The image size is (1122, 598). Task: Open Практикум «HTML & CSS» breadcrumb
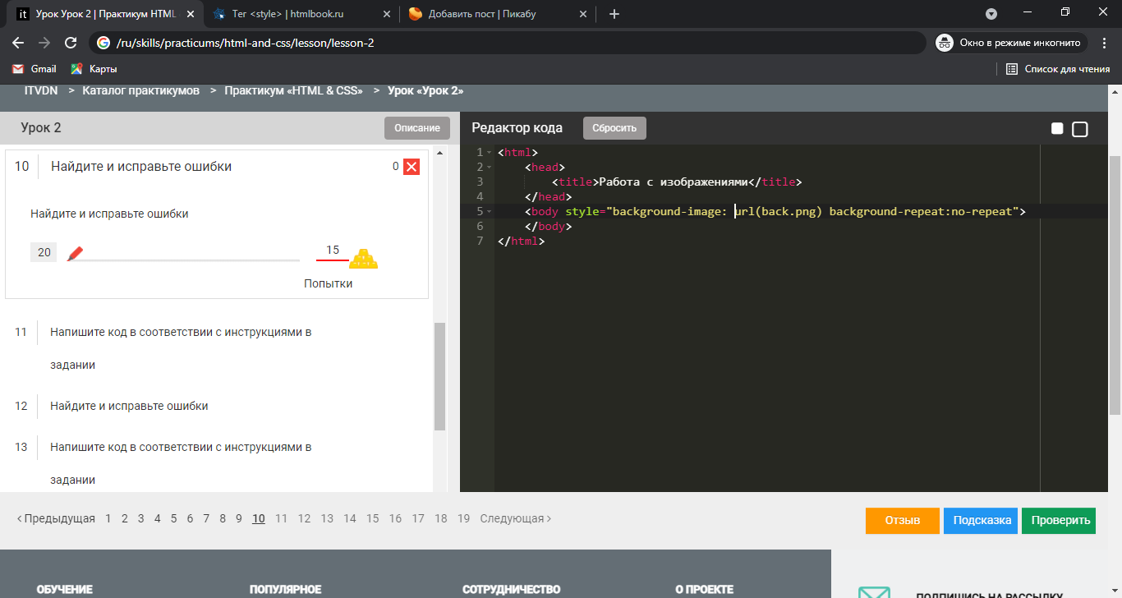coord(293,91)
